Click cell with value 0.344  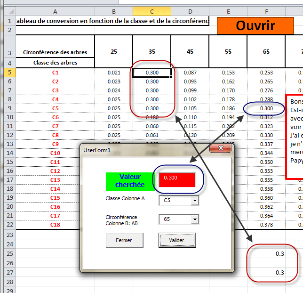[x=266, y=153]
